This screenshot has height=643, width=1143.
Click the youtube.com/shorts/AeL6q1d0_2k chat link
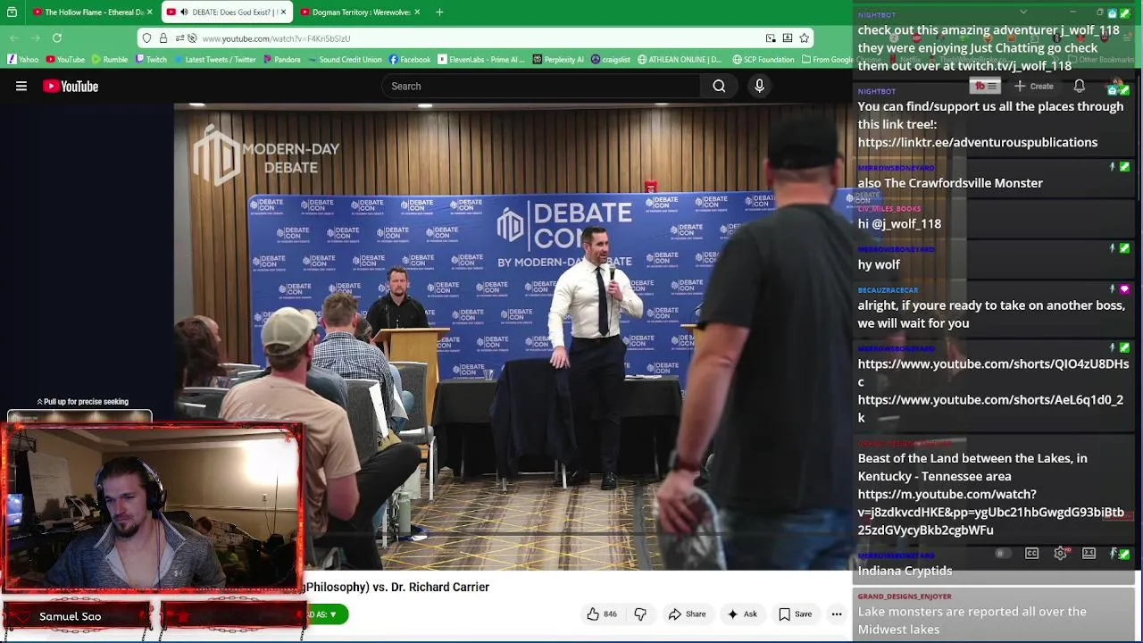(990, 409)
